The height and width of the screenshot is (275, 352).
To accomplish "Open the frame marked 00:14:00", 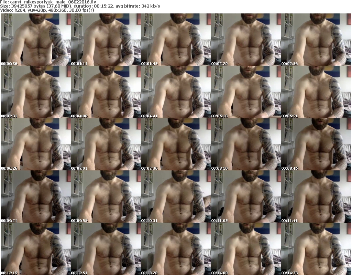I will 246,249.
